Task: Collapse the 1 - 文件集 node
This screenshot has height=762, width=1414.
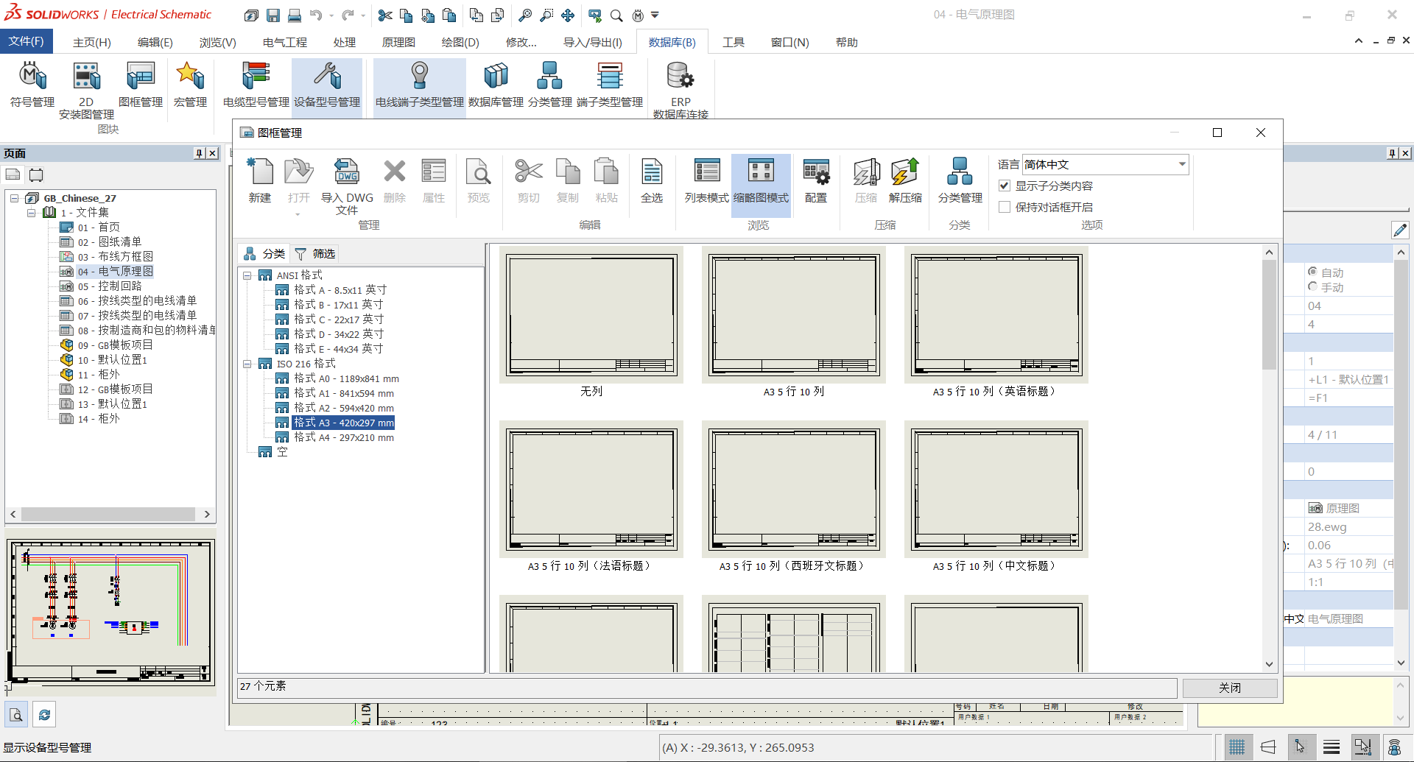Action: [x=32, y=213]
